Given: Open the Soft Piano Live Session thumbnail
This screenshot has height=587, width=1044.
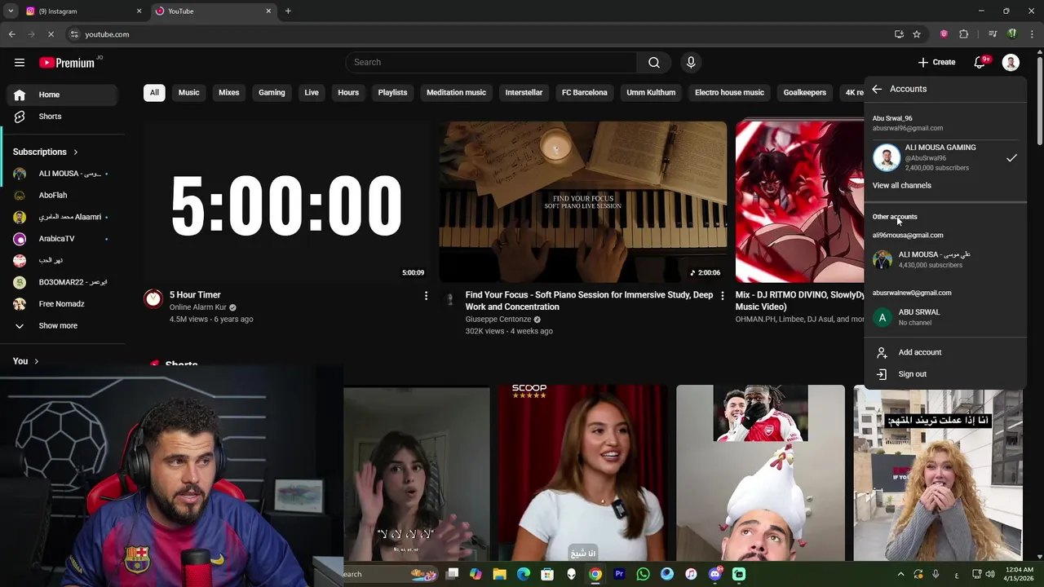Looking at the screenshot, I should pos(583,202).
